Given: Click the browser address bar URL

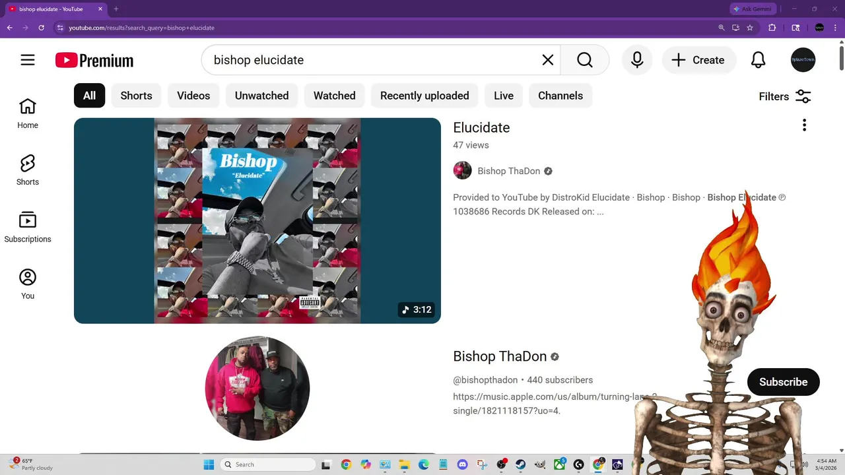Looking at the screenshot, I should click(x=141, y=28).
